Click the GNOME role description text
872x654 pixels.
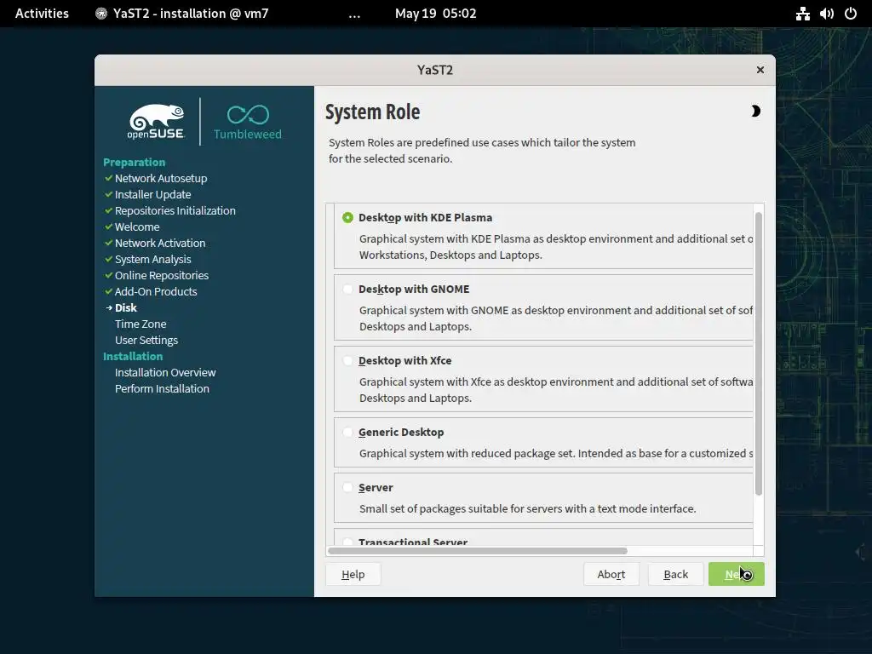(555, 318)
